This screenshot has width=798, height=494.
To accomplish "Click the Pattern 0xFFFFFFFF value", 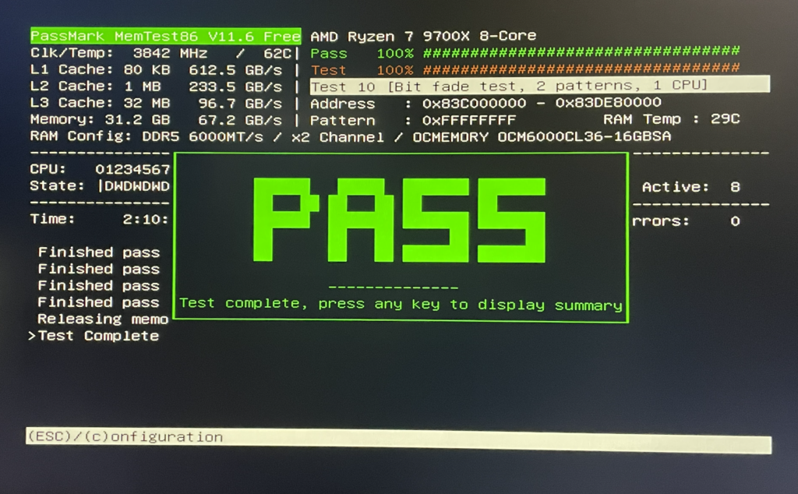I will pos(469,120).
